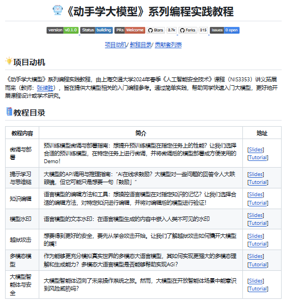Open Slides link for 提示学习与思维链
The image size is (285, 300).
[256, 174]
